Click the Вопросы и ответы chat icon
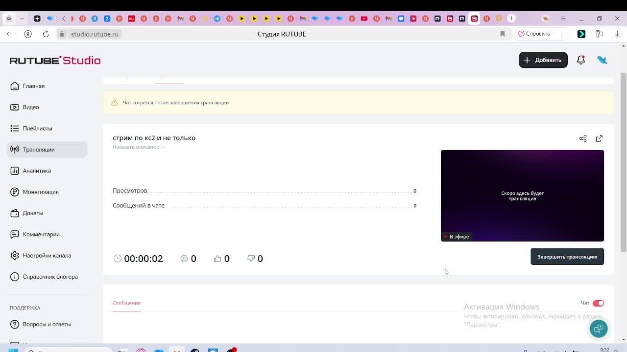The image size is (627, 352). click(15, 324)
